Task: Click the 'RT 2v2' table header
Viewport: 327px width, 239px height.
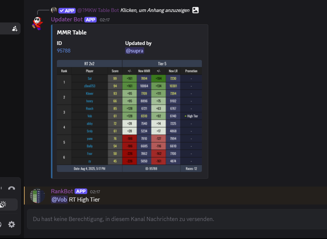Action: pos(90,64)
